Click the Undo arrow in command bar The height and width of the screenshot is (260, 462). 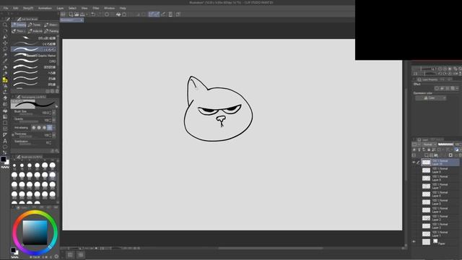pyautogui.click(x=93, y=14)
